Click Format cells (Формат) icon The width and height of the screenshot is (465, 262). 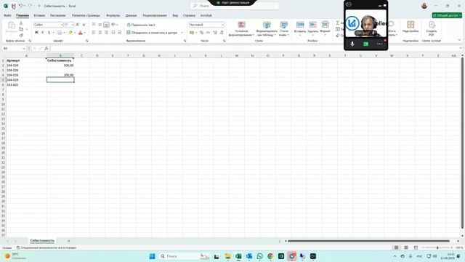pyautogui.click(x=325, y=25)
